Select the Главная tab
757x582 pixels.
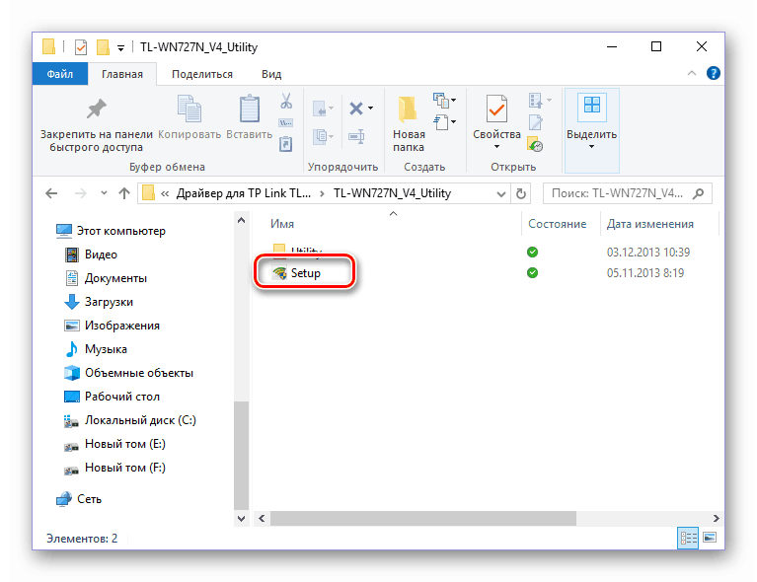click(x=122, y=74)
